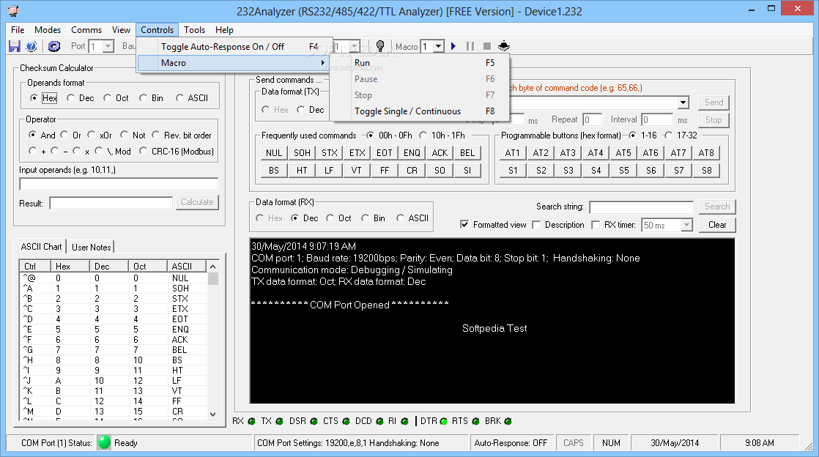The image size is (819, 457).
Task: Click the RX indicator LED
Action: tap(252, 422)
